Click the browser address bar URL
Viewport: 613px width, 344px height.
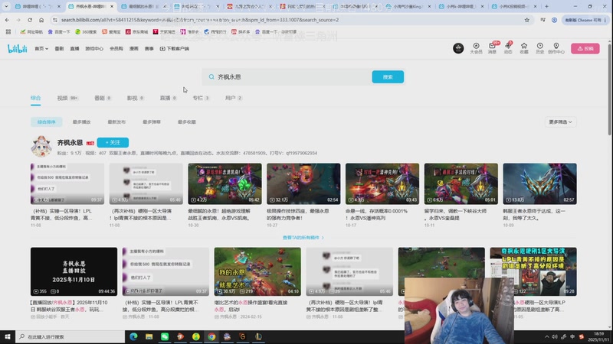200,20
